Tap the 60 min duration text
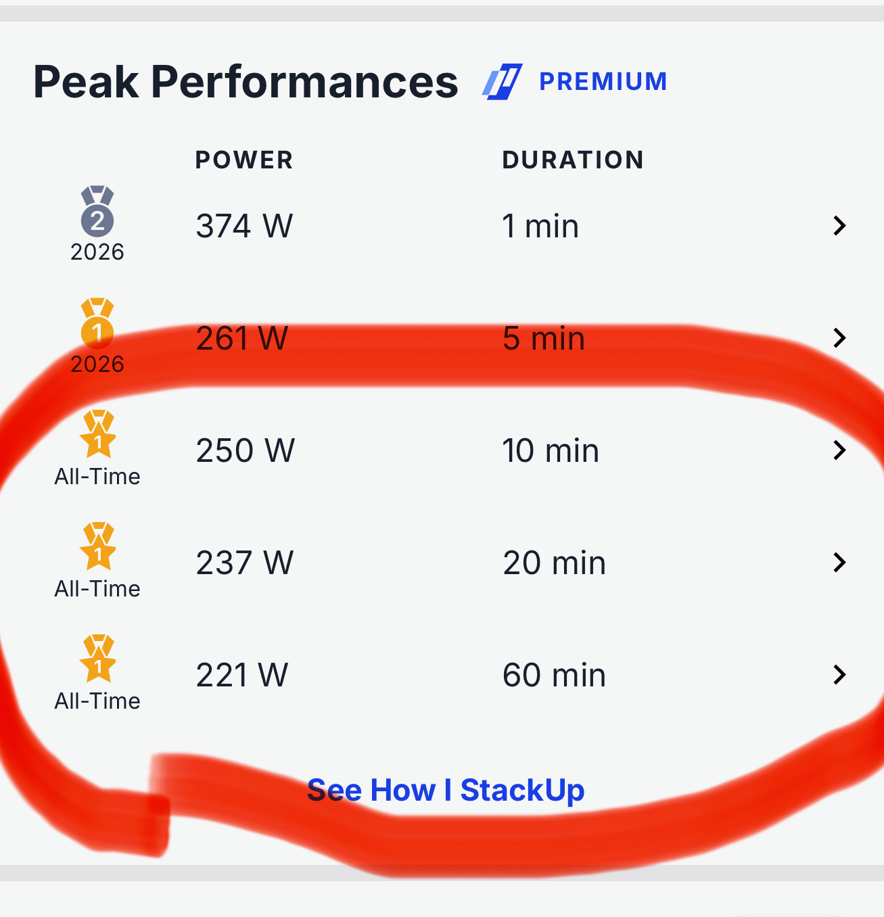This screenshot has height=917, width=884. pos(554,675)
